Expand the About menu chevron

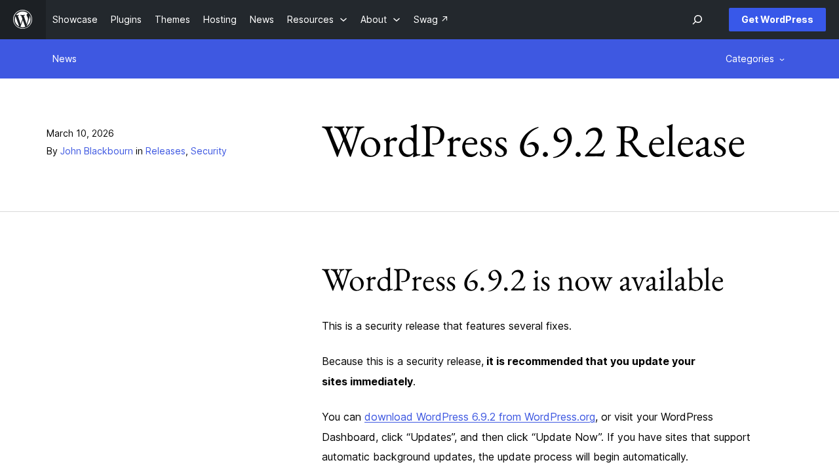[x=396, y=20]
